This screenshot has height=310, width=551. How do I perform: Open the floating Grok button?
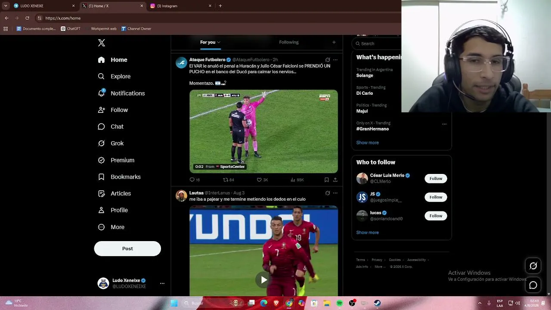click(x=533, y=266)
